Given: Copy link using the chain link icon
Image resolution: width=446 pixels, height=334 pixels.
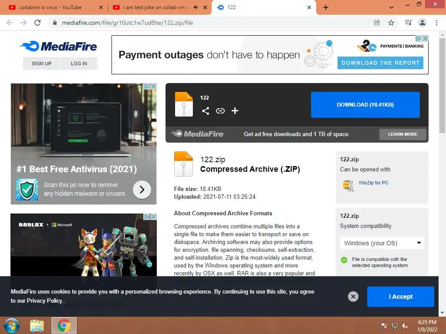Looking at the screenshot, I should coord(220,111).
